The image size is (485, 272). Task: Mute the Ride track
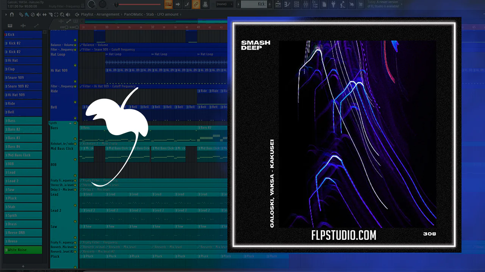(75, 102)
